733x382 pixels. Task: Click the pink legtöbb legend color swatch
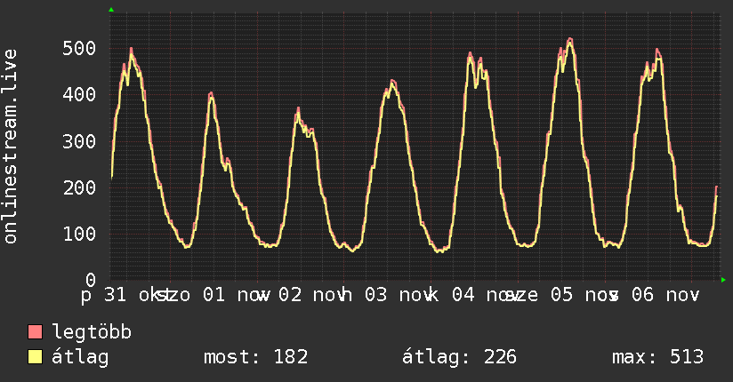[x=35, y=332]
